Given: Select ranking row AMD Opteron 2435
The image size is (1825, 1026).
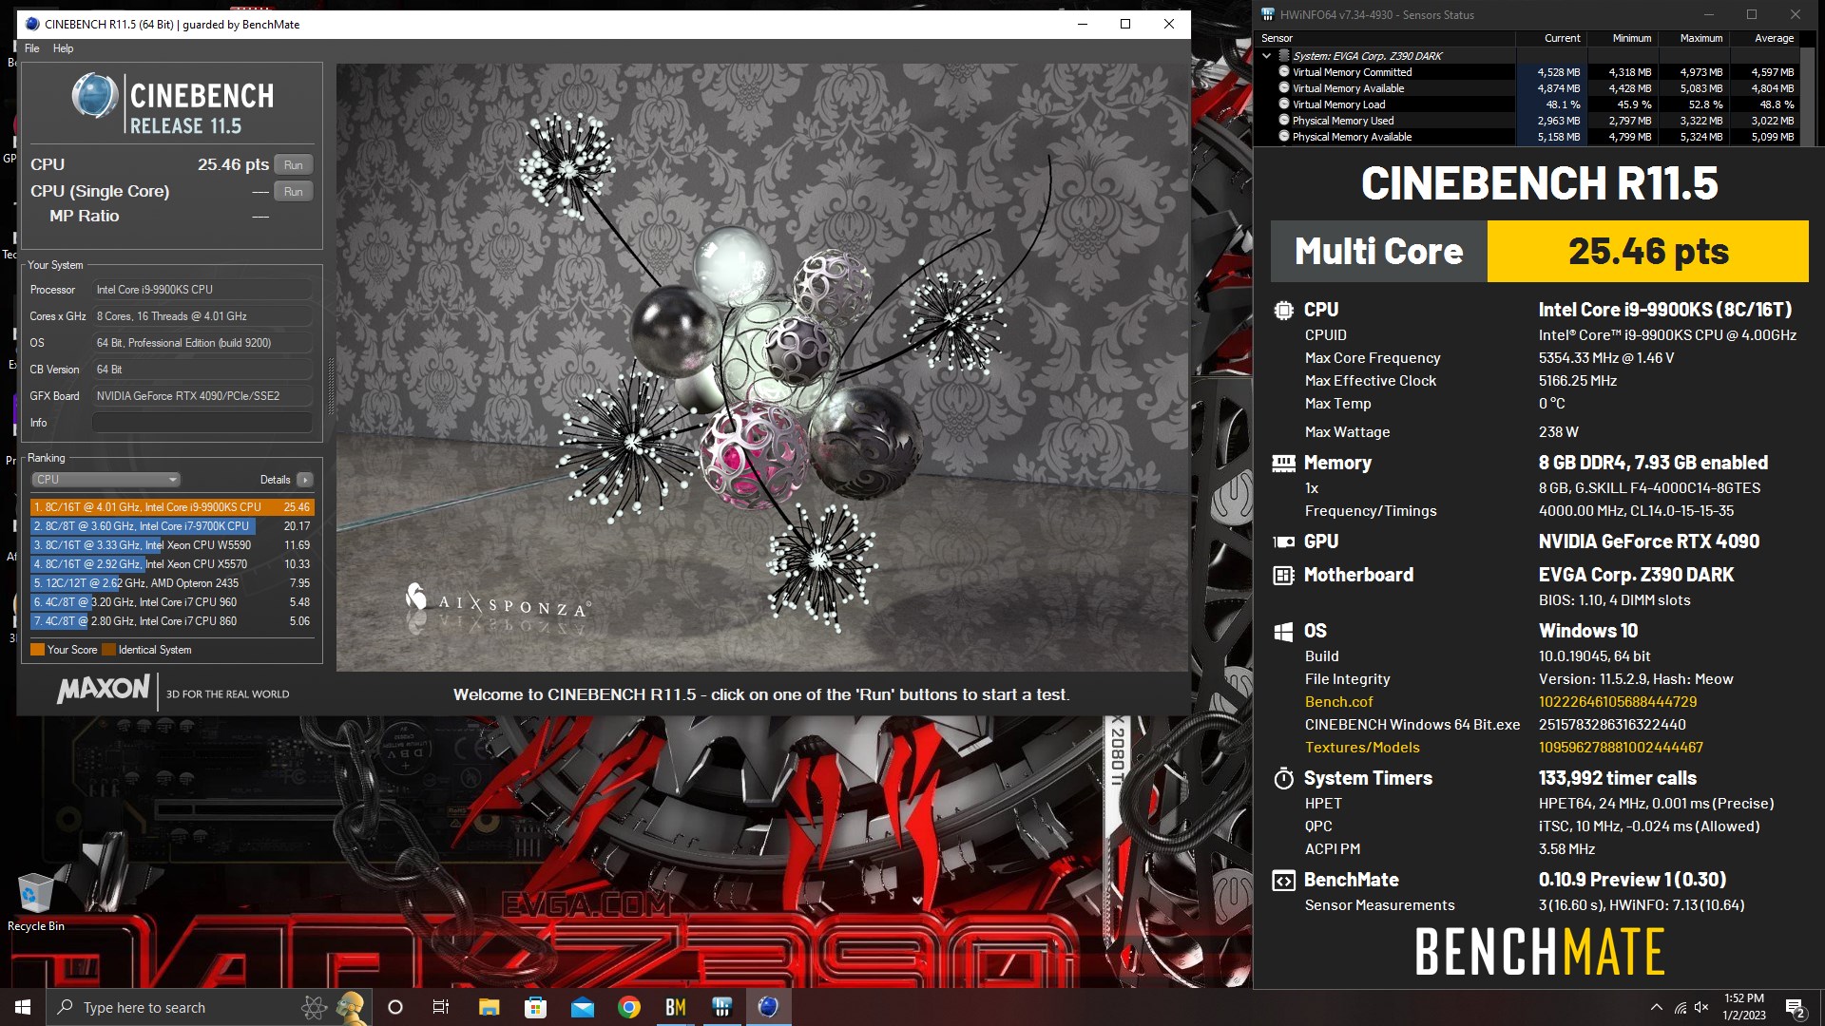Looking at the screenshot, I should 172,583.
